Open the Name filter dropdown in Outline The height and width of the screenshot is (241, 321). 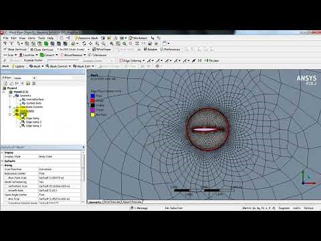point(25,78)
